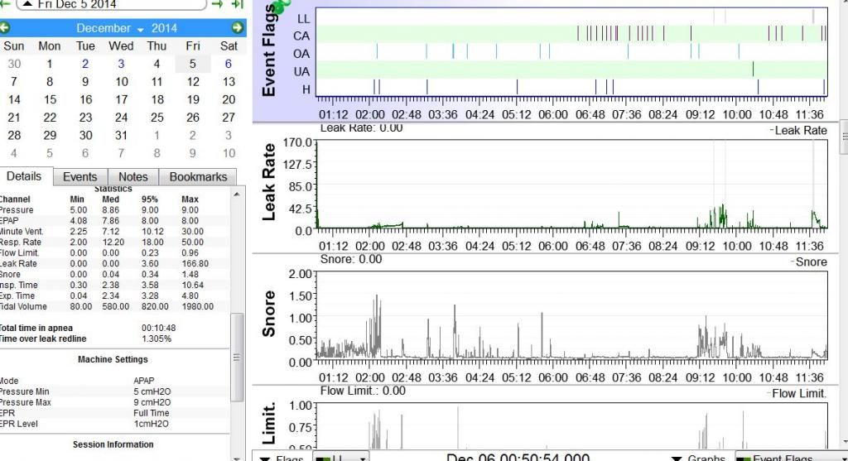Open the Notes tab
Image resolution: width=848 pixels, height=461 pixels.
coord(133,177)
